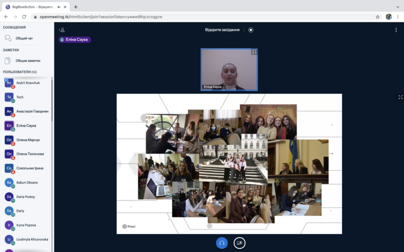Make the presentation fullscreen
Screen dimensions: 404x252
400,97
